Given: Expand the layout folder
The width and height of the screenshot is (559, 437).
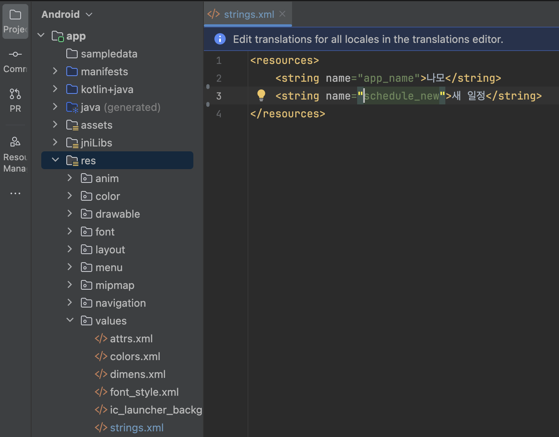Looking at the screenshot, I should (x=70, y=249).
